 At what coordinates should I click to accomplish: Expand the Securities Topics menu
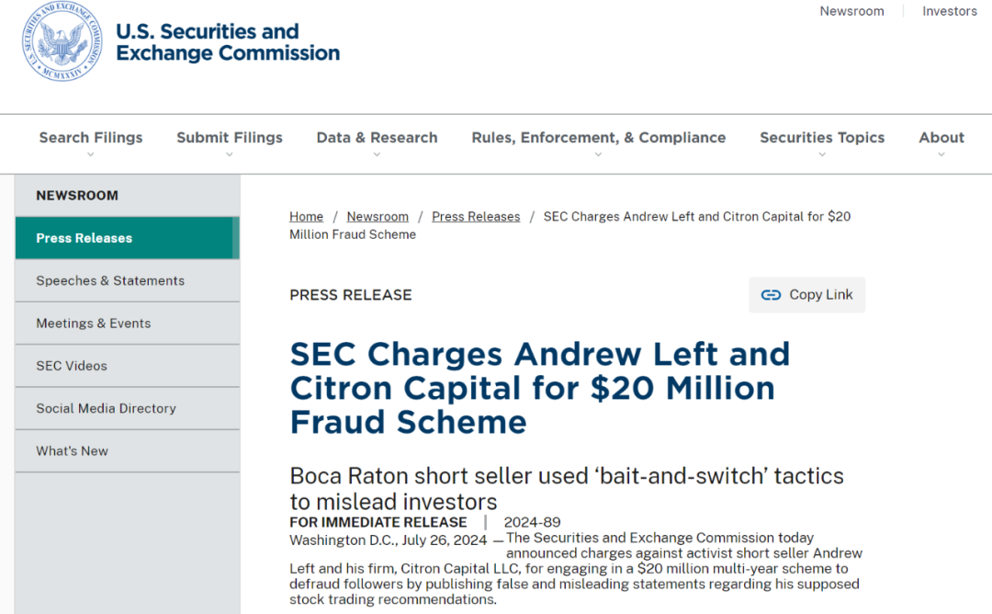(x=822, y=138)
